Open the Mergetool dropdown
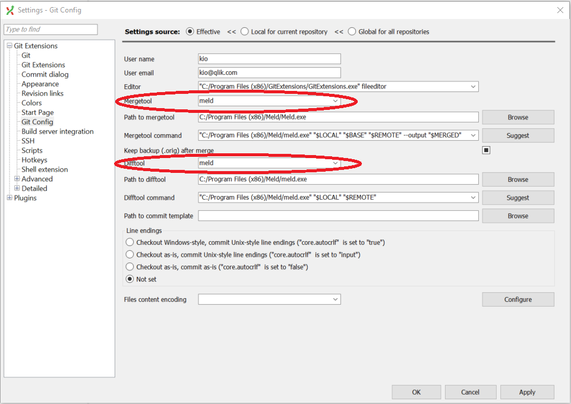Viewport: 571px width, 404px height. point(335,101)
